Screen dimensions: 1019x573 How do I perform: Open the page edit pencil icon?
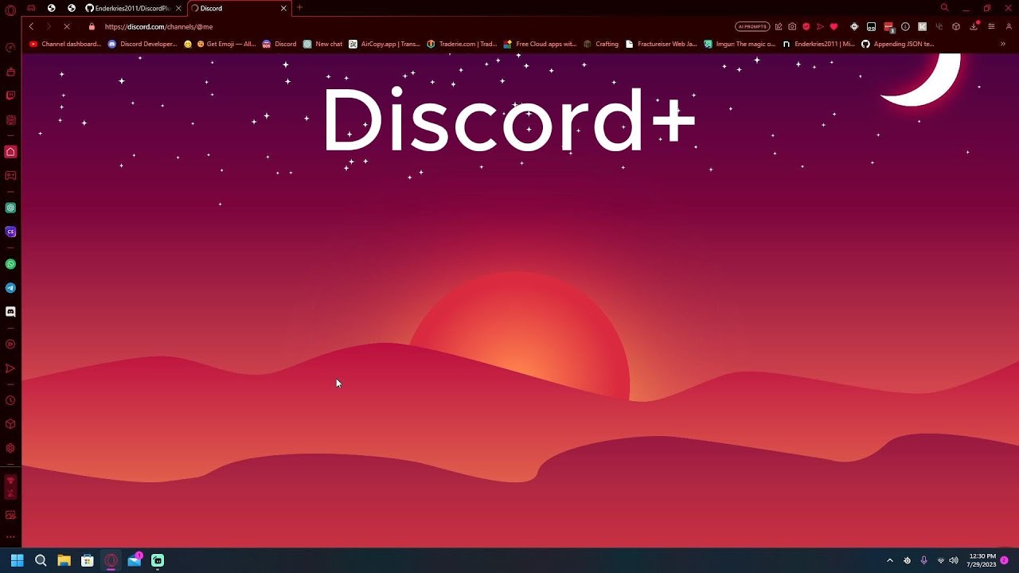coord(779,26)
